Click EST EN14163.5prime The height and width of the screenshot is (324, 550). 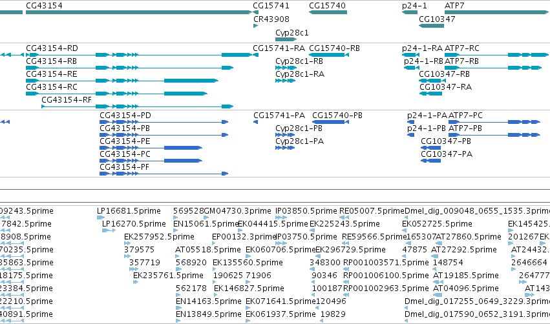tap(208, 301)
